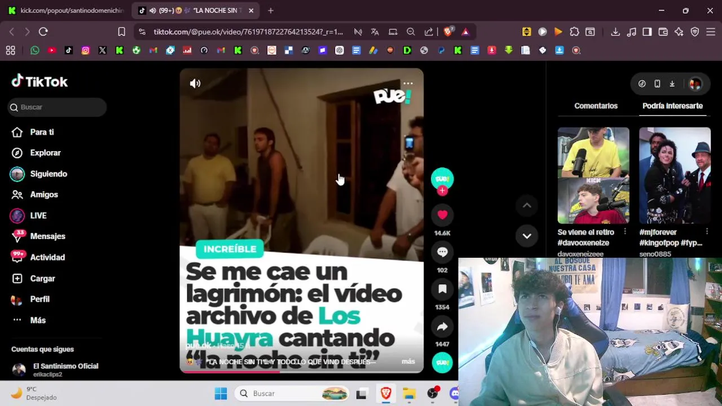
Task: Open the browser extensions puzzle icon
Action: (574, 32)
